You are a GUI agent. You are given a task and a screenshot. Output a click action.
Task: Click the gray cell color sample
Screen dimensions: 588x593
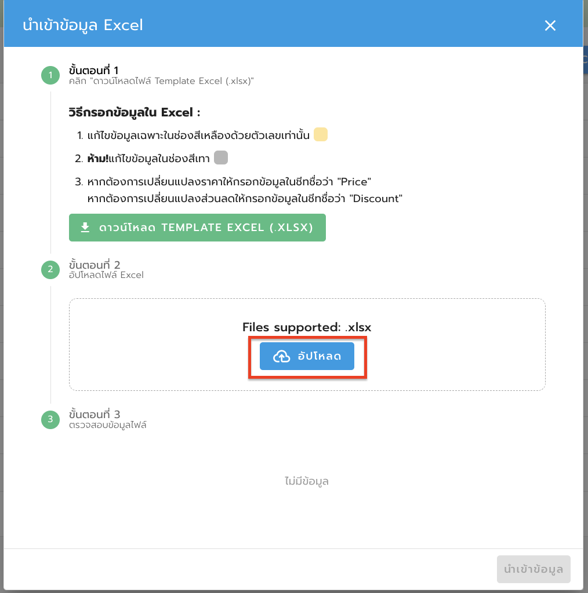tap(221, 158)
